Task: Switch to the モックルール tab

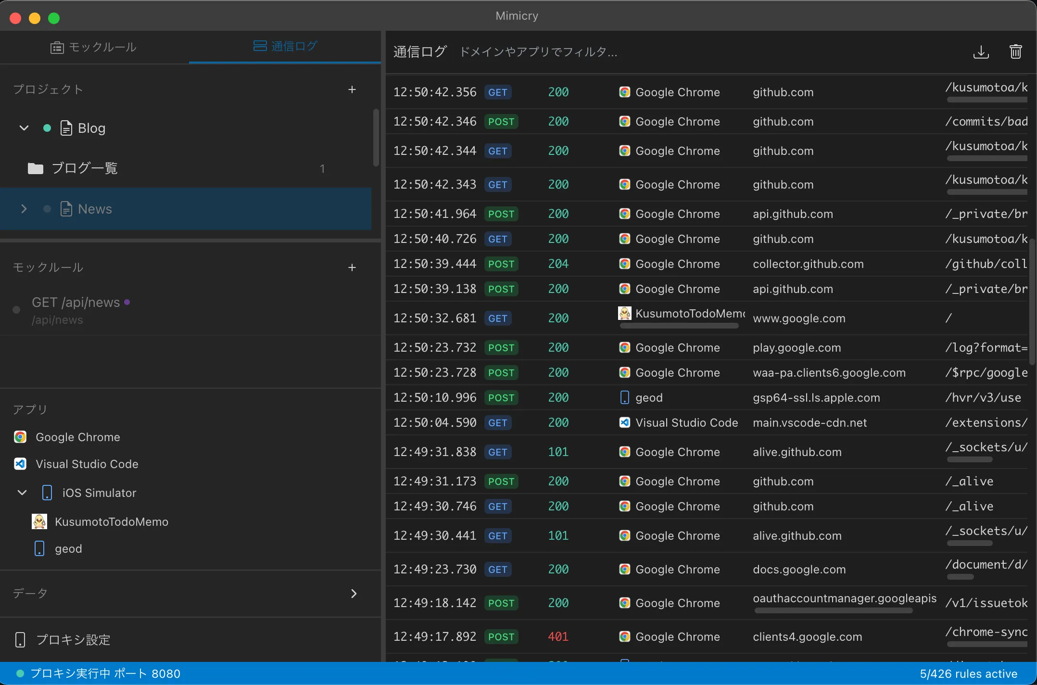Action: tap(94, 47)
